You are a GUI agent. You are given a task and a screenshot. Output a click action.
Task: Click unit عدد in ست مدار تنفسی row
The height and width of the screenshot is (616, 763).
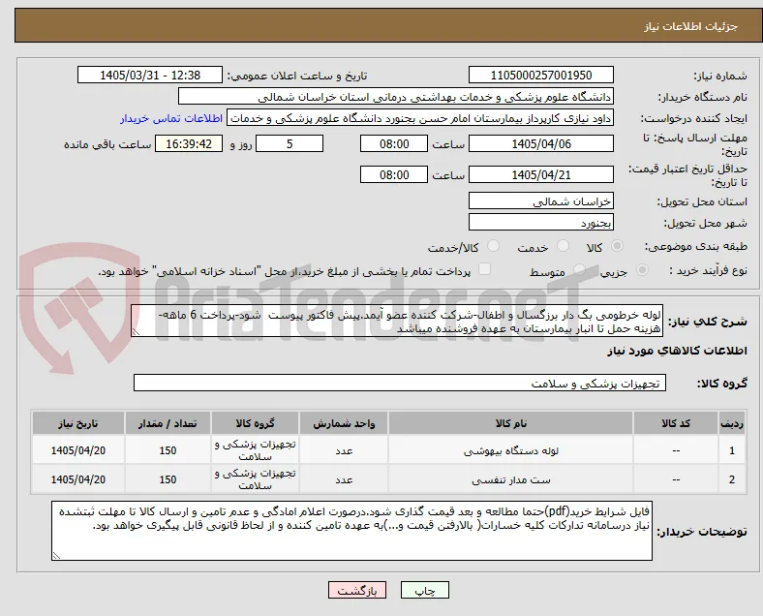click(344, 479)
